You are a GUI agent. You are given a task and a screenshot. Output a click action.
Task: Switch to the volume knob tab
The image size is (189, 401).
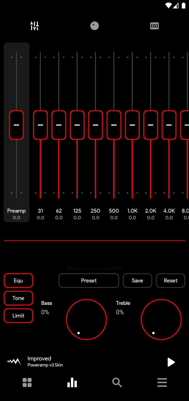94,26
